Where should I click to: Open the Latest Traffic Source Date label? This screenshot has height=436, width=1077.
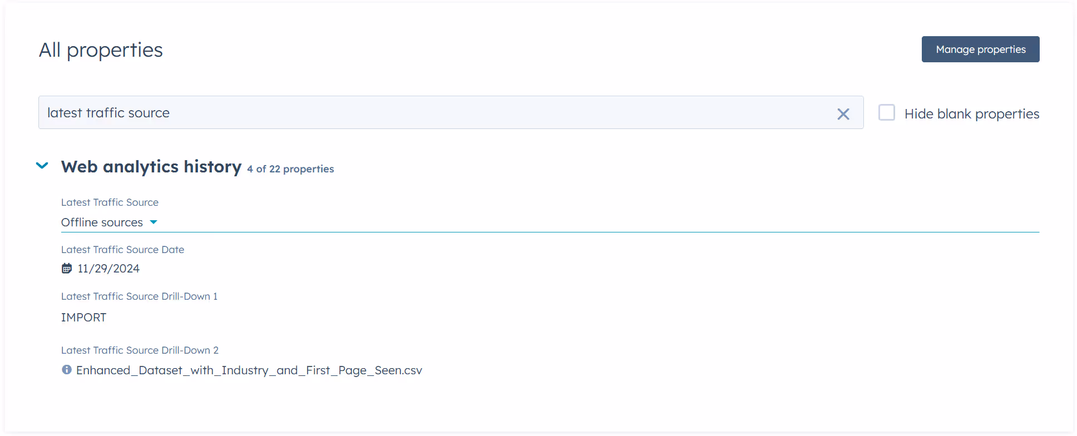(x=122, y=249)
